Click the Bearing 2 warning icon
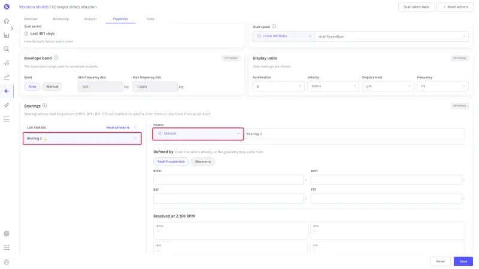Image resolution: width=479 pixels, height=269 pixels. [46, 139]
